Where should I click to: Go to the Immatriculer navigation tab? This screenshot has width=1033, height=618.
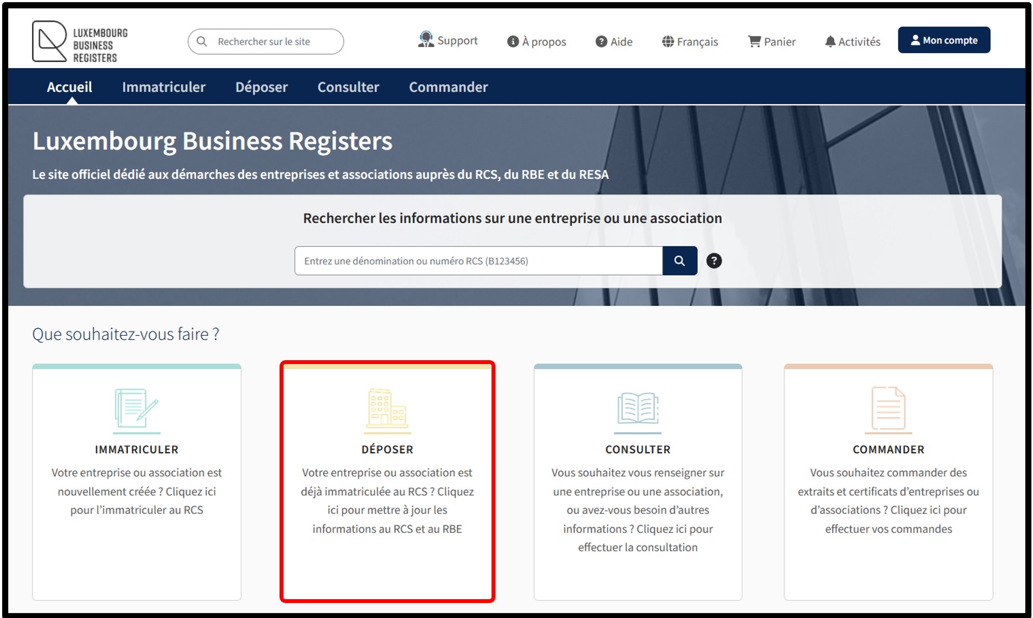tap(163, 87)
